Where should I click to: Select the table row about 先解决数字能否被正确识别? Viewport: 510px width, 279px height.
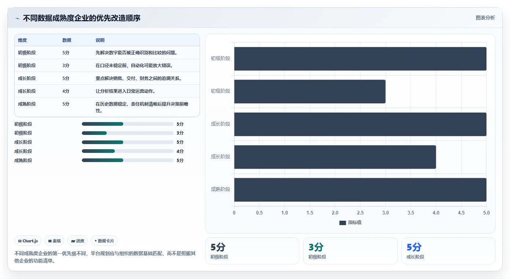click(107, 53)
